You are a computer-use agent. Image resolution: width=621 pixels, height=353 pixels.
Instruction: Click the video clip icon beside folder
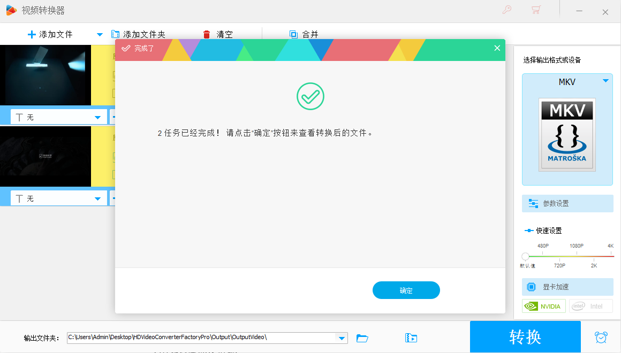click(411, 338)
